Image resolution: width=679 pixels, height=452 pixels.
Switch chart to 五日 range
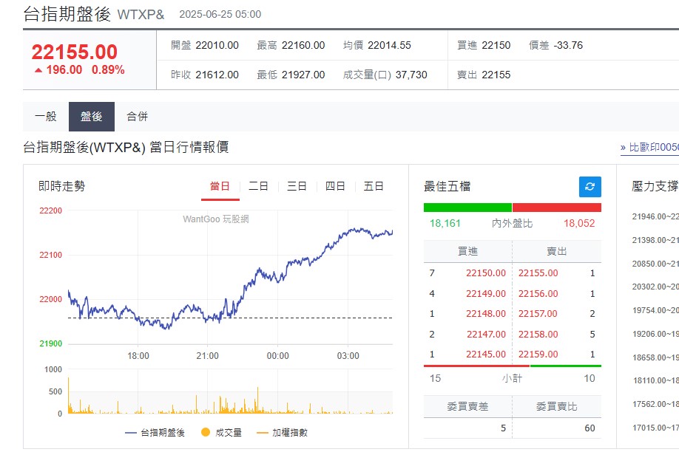click(x=374, y=186)
